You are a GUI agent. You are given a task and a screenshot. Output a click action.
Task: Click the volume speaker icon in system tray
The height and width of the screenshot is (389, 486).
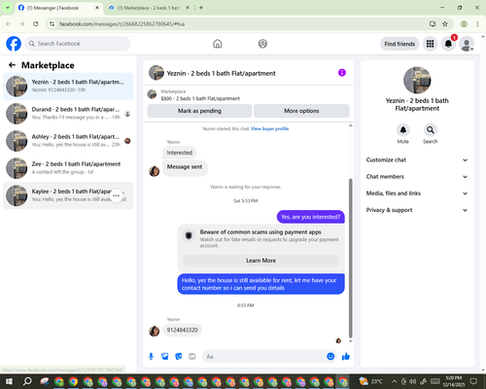[412, 381]
